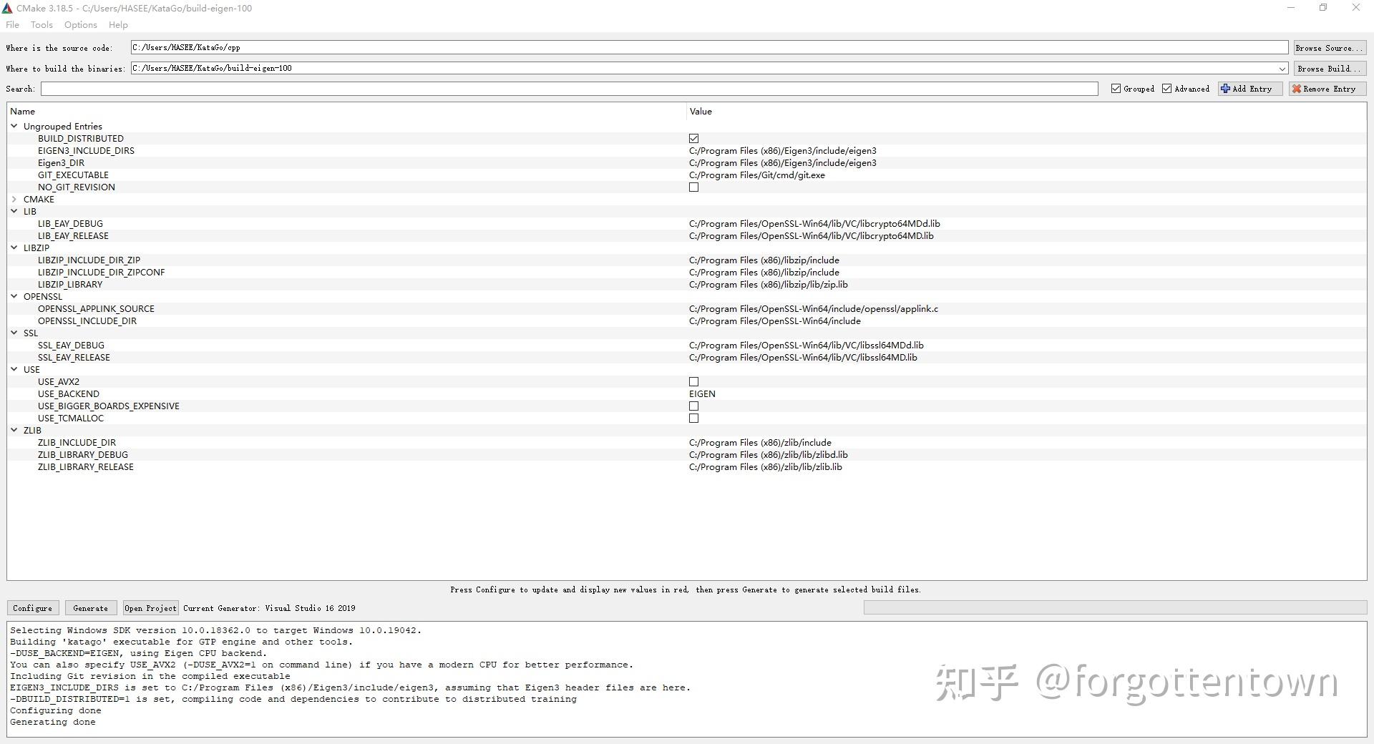Open the build directory history dropdown
Image resolution: width=1374 pixels, height=744 pixels.
pyautogui.click(x=1283, y=68)
